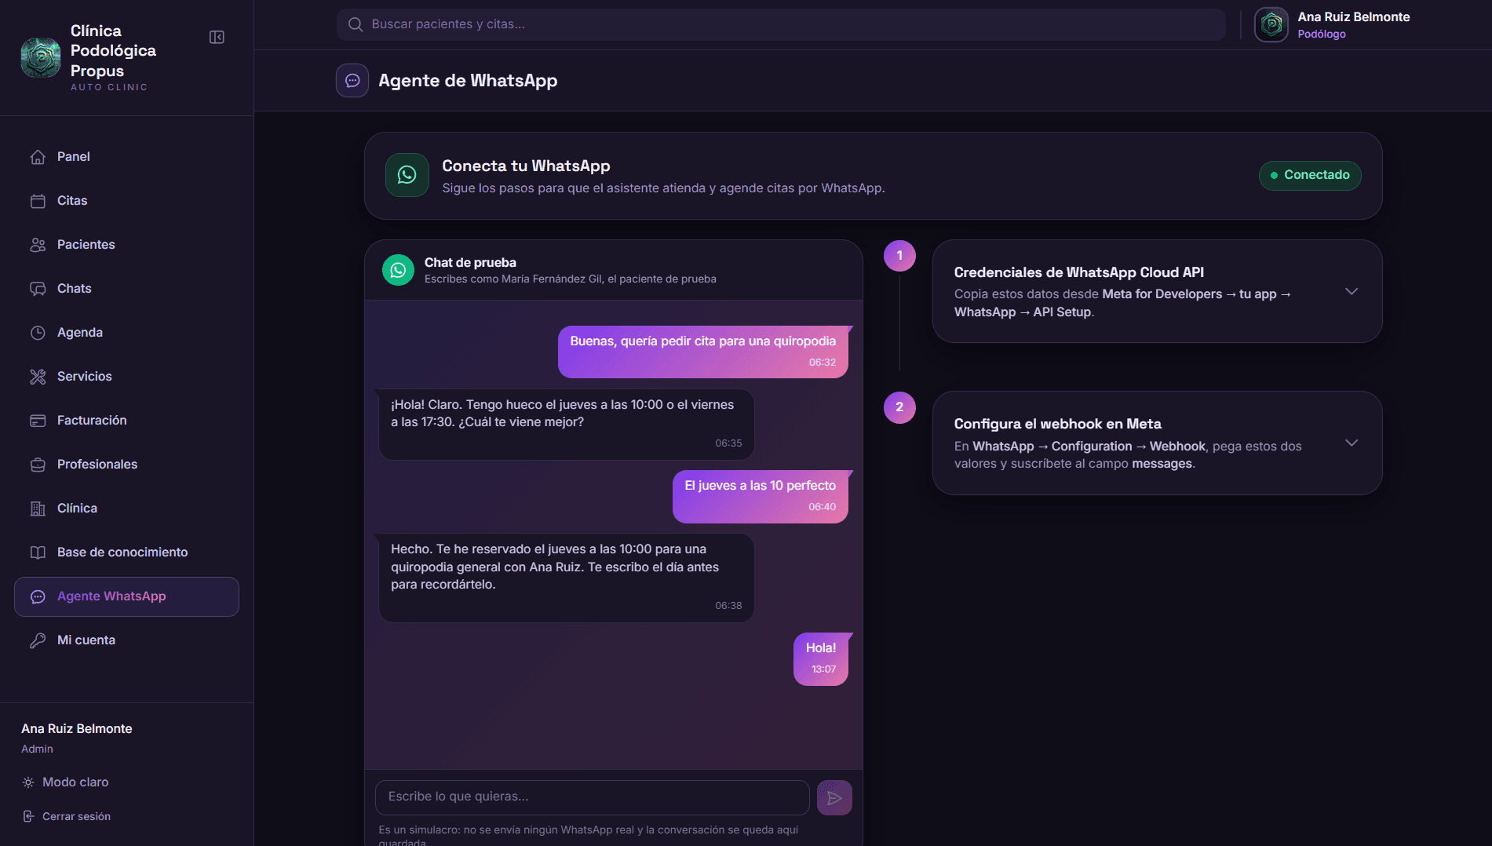The width and height of the screenshot is (1492, 846).
Task: Click the reply starting 'Hecho. Te he reservado'
Action: click(566, 578)
